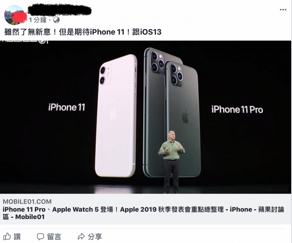
Task: Click the 讚 Like button label
Action: (x=17, y=237)
